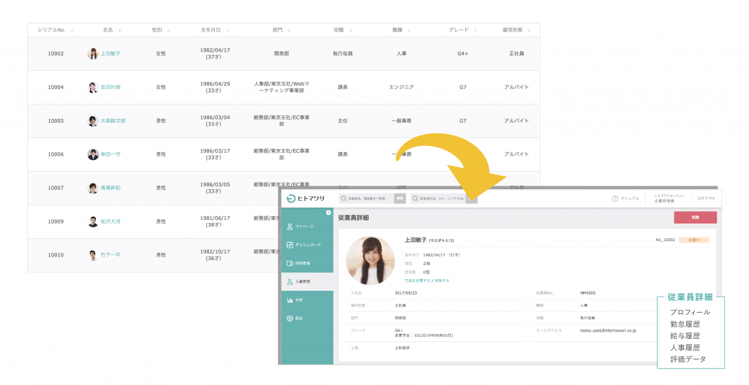Open the 採用管理 sidebar menu
749x385 pixels.
pyautogui.click(x=307, y=263)
